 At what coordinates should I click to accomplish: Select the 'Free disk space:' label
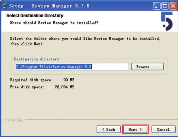pos(27,87)
